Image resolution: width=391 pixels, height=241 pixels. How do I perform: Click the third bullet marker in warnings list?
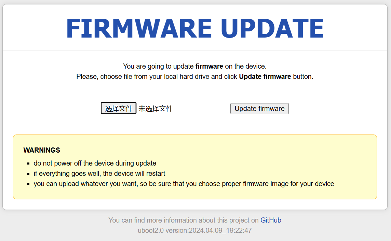[28, 184]
